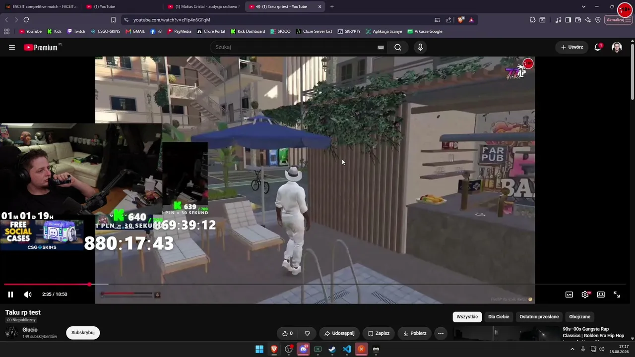Start voice search with the microphone
The image size is (635, 357).
pyautogui.click(x=420, y=47)
